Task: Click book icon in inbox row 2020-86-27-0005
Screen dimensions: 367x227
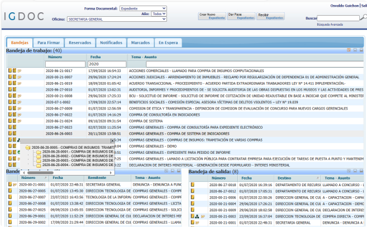Action: tap(10, 191)
